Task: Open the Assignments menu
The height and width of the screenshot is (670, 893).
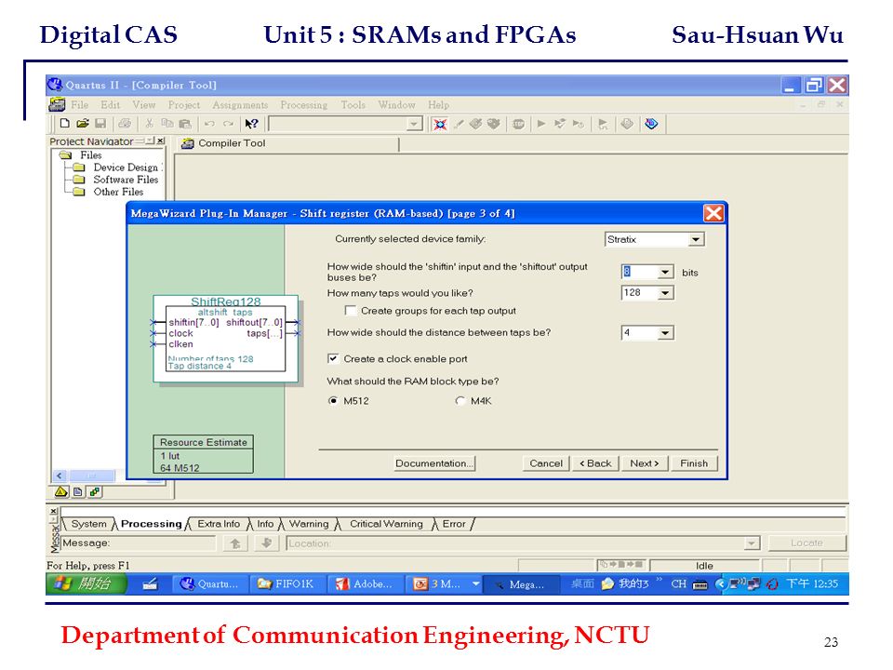Action: (x=240, y=105)
